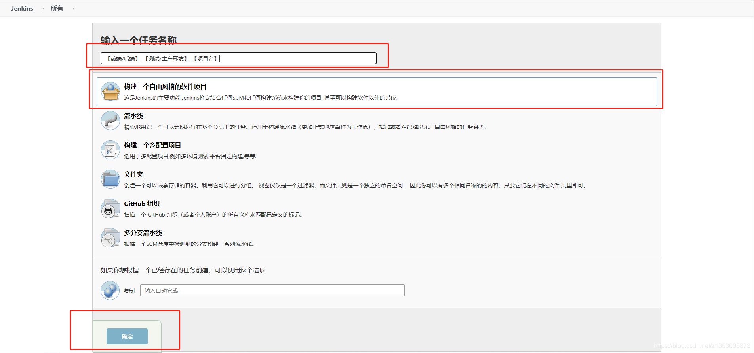The image size is (754, 353).
Task: Click the description 根据一个SCM仓库中检测到的分支
Action: [190, 244]
